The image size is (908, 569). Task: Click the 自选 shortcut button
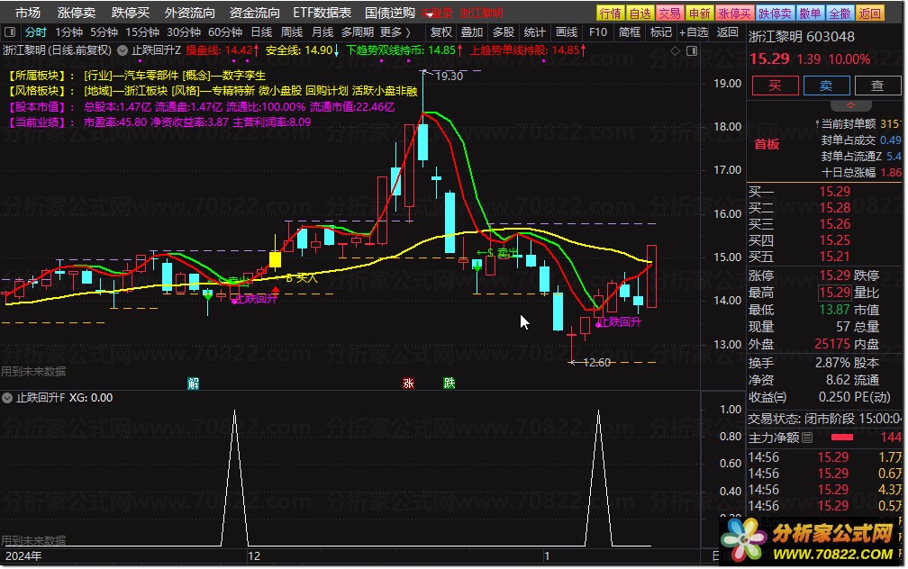pos(640,14)
